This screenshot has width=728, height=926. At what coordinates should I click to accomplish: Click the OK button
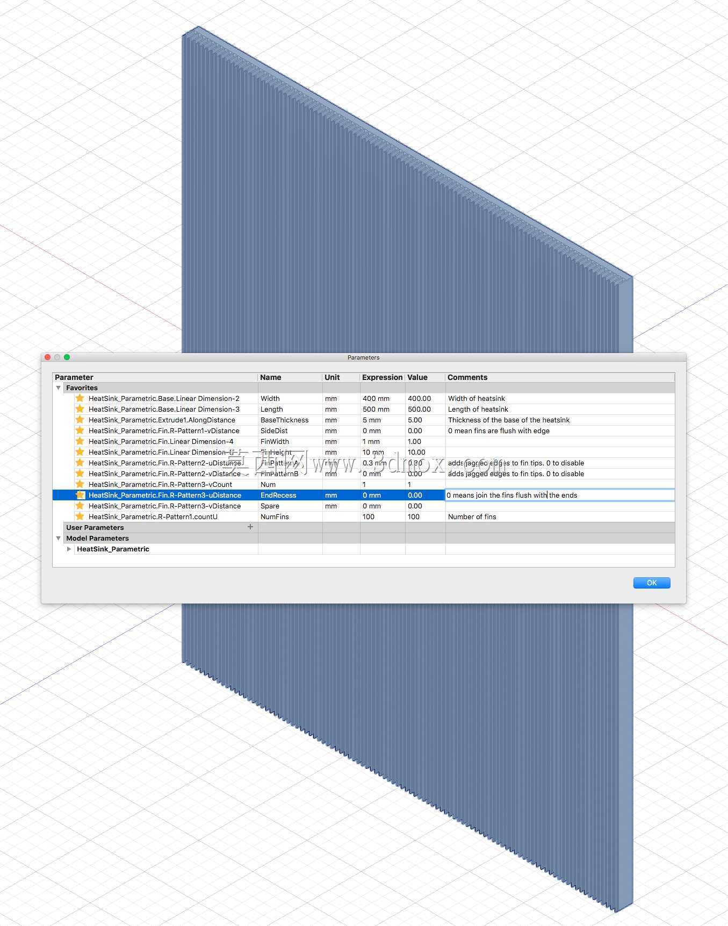point(652,583)
